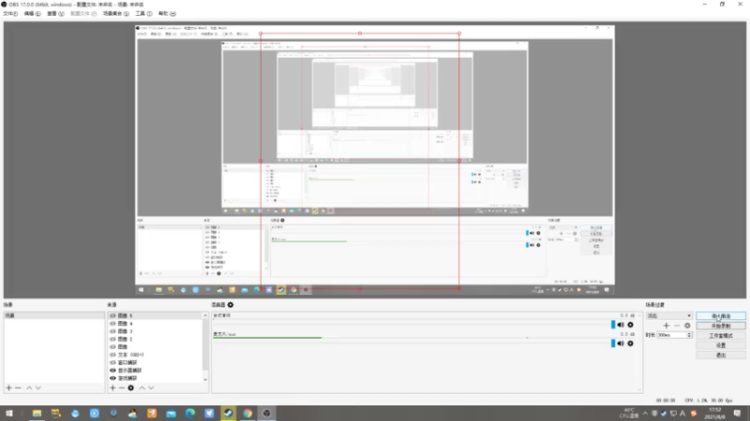This screenshot has height=421, width=750.
Task: Click the 300ms duration input field
Action: point(671,335)
